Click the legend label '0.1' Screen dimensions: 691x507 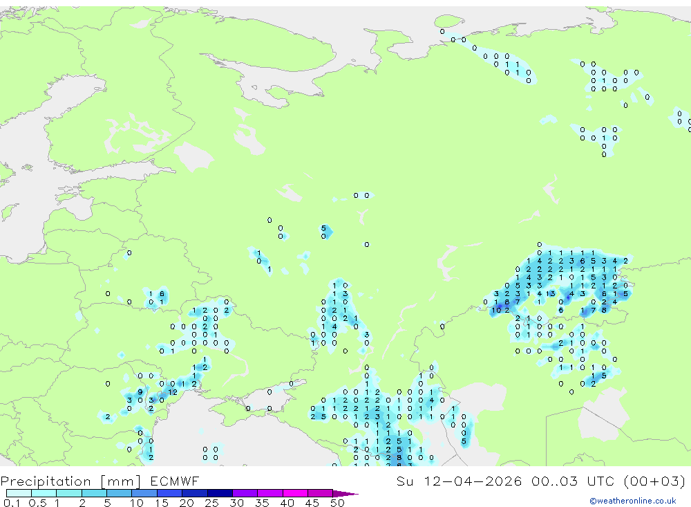(x=12, y=503)
